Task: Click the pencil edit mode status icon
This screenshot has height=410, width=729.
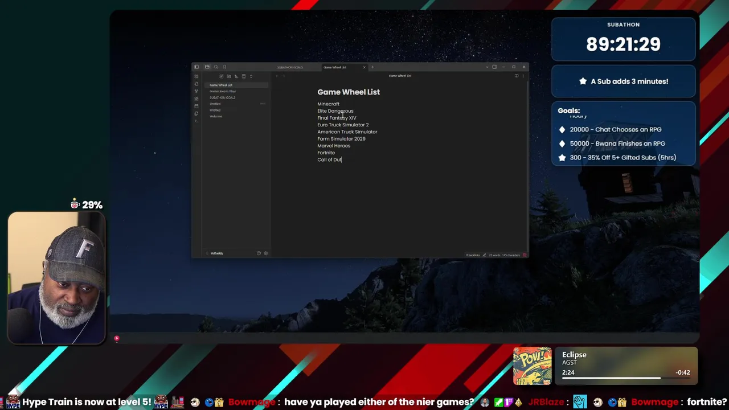Action: pyautogui.click(x=484, y=255)
